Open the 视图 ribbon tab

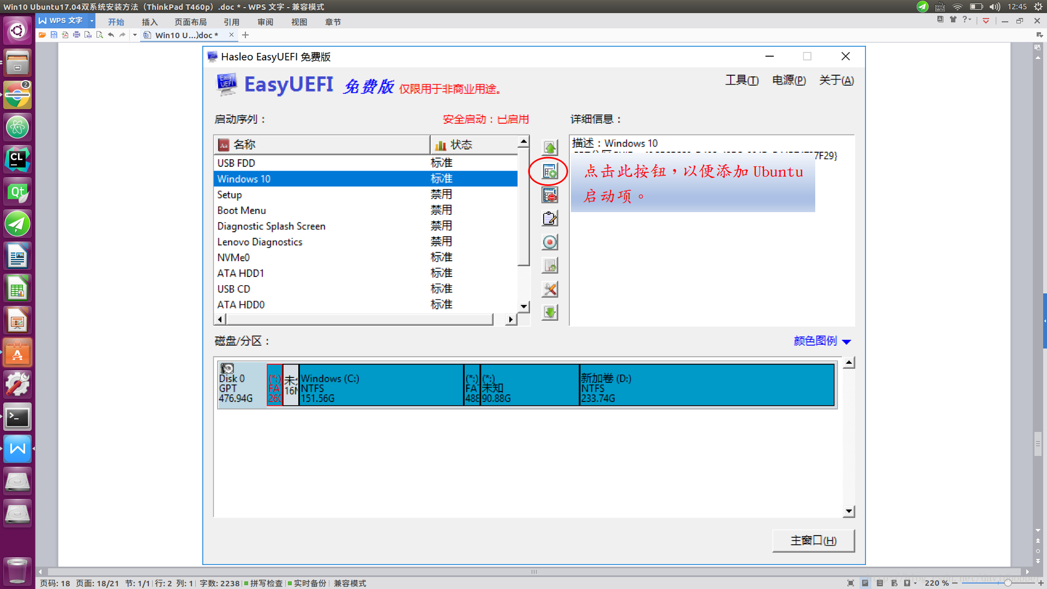click(299, 22)
